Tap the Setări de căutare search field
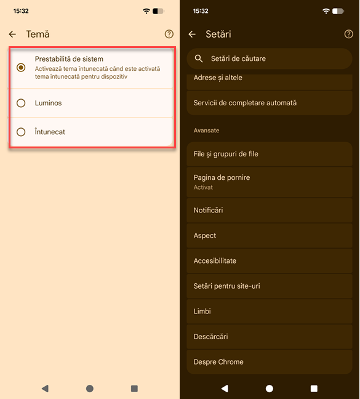Image resolution: width=360 pixels, height=399 pixels. (x=270, y=58)
